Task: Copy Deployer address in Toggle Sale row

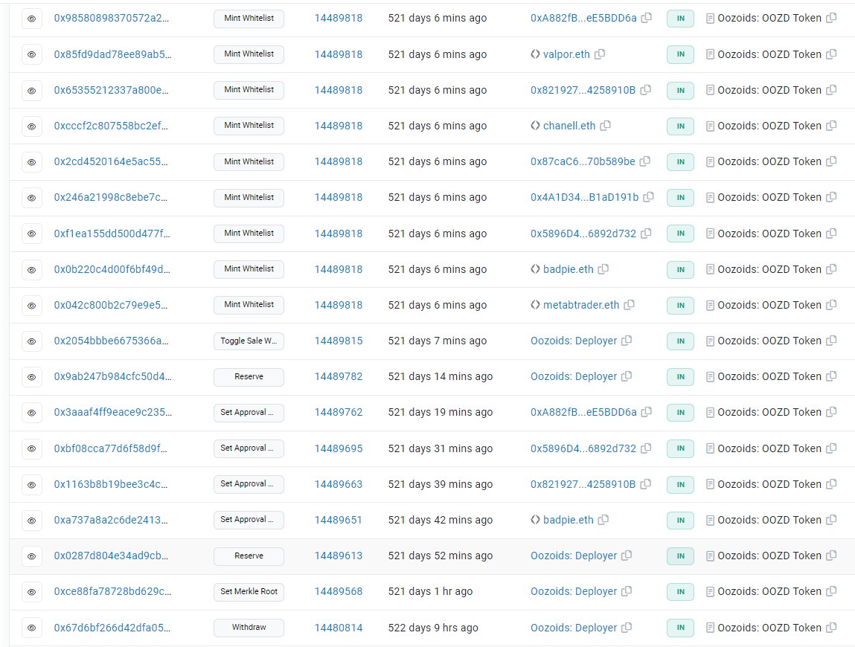Action: 627,341
